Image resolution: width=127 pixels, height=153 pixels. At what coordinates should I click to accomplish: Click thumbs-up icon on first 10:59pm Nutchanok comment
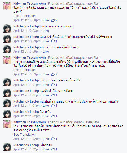click(x=53, y=41)
